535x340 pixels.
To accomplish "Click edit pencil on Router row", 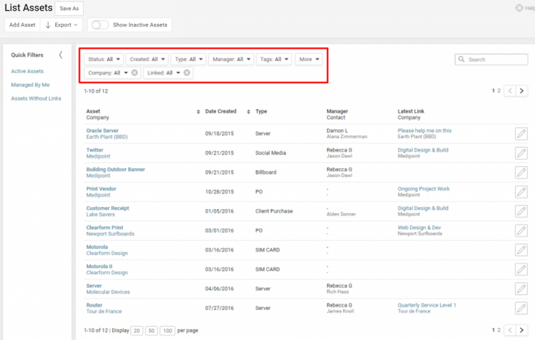I will point(521,308).
